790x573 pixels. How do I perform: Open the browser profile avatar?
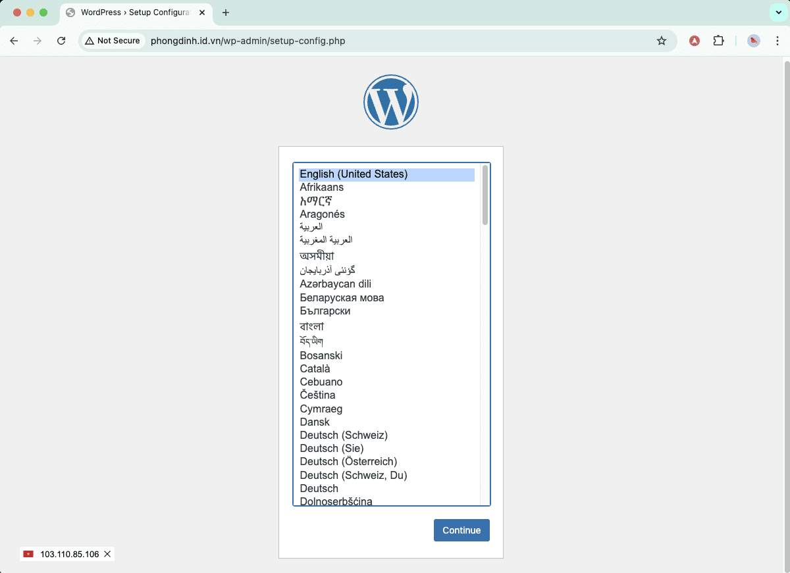coord(754,41)
